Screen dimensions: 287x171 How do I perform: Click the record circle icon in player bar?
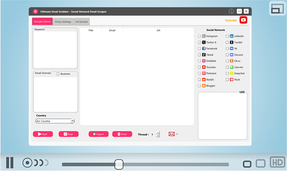click(27, 163)
